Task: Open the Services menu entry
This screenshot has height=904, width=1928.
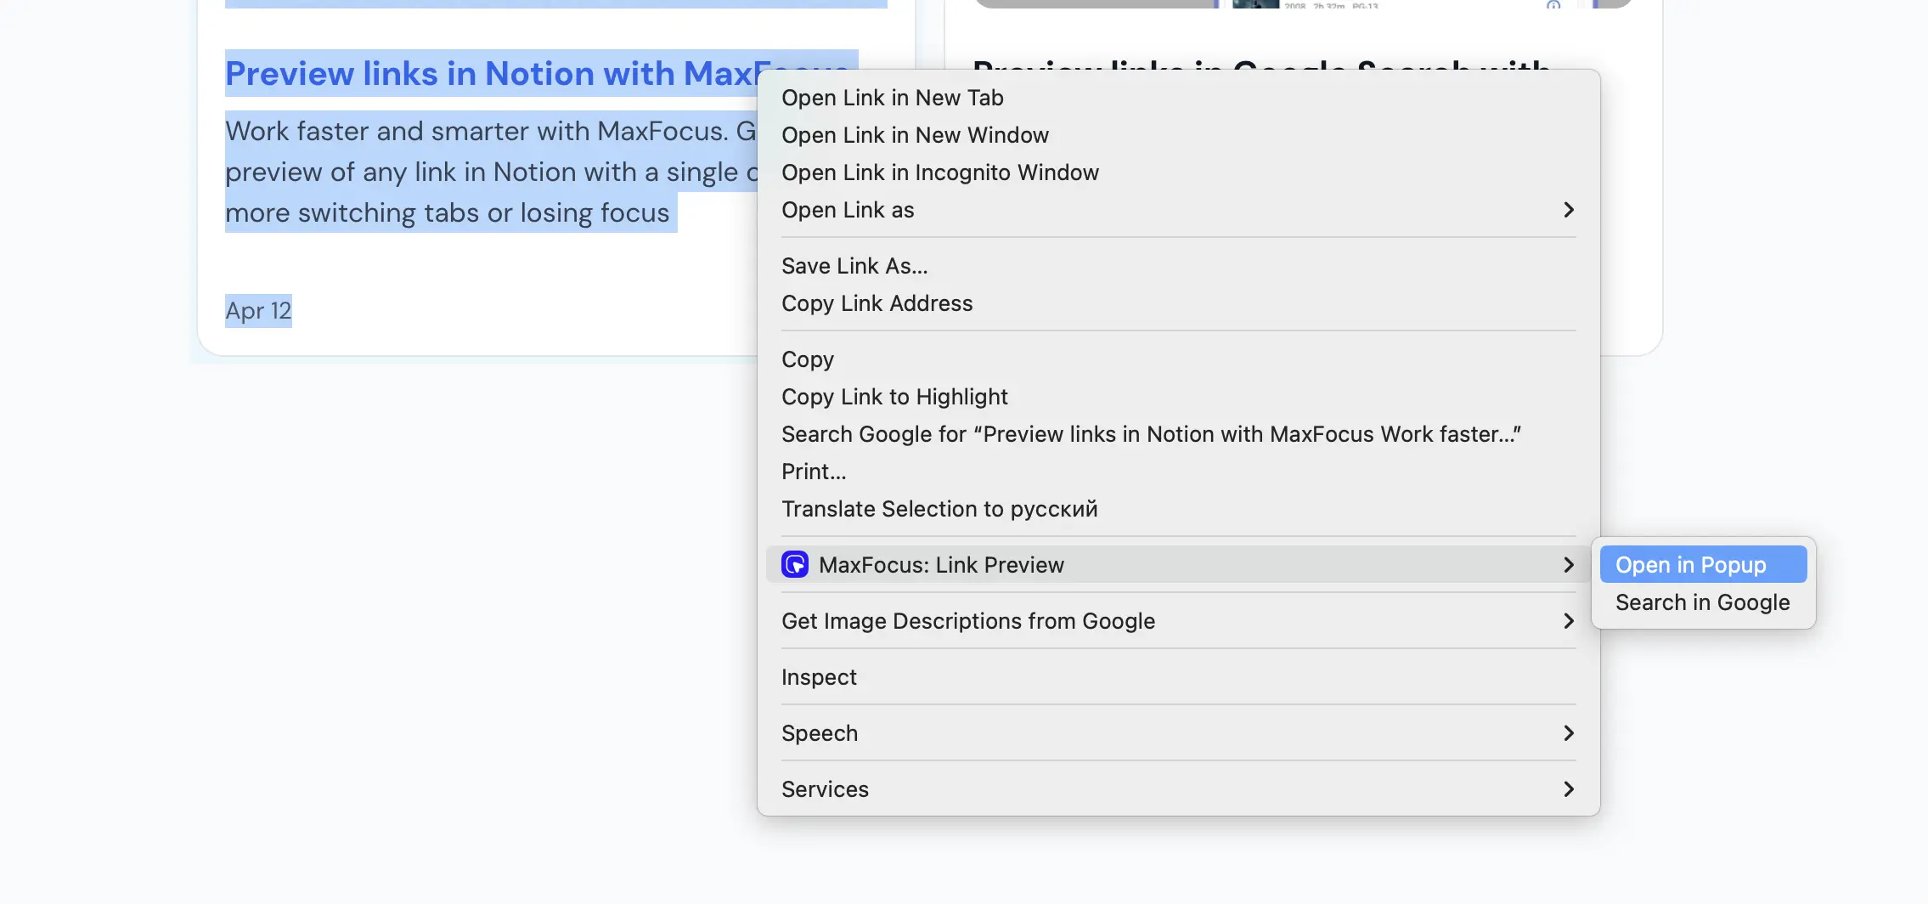Action: point(1178,789)
